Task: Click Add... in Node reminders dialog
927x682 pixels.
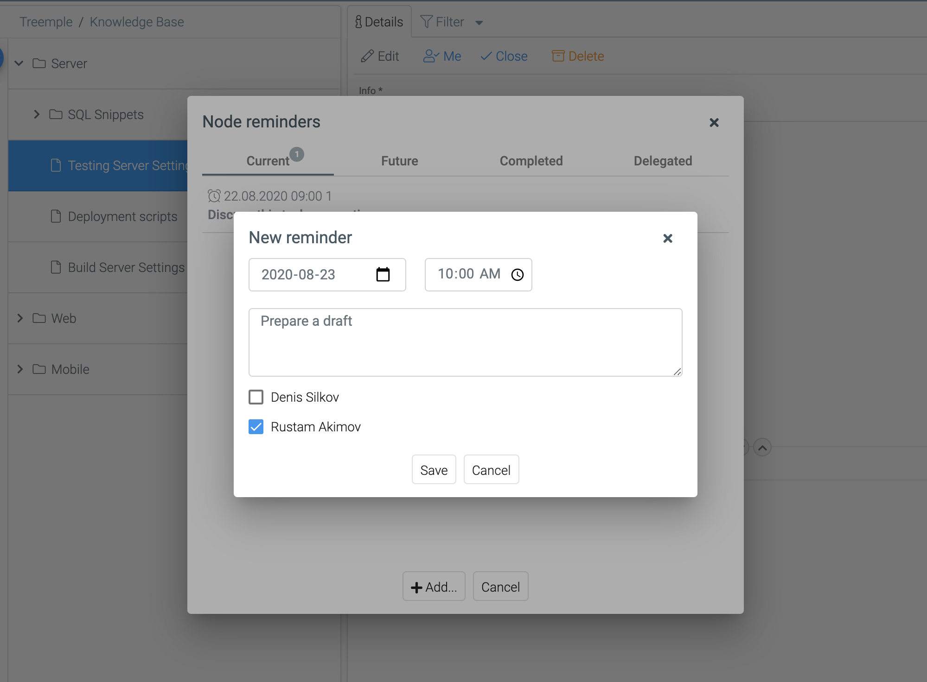Action: click(x=434, y=587)
